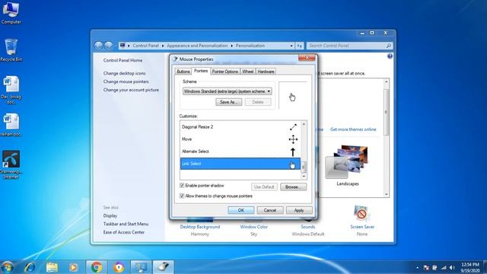
Task: Click the Windows Start button
Action: [x=8, y=267]
